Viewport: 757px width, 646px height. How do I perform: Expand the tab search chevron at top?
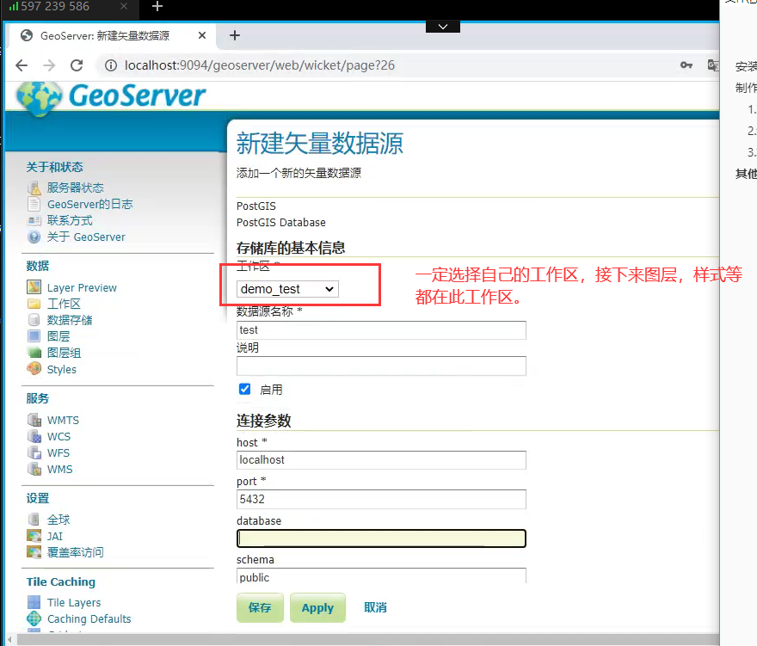(443, 27)
